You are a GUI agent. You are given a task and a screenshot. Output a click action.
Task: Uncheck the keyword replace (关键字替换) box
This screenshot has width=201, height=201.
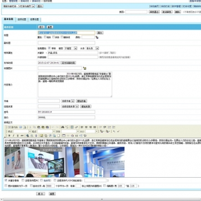point(6,180)
